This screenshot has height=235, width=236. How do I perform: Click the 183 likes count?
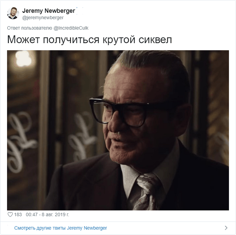point(18,214)
